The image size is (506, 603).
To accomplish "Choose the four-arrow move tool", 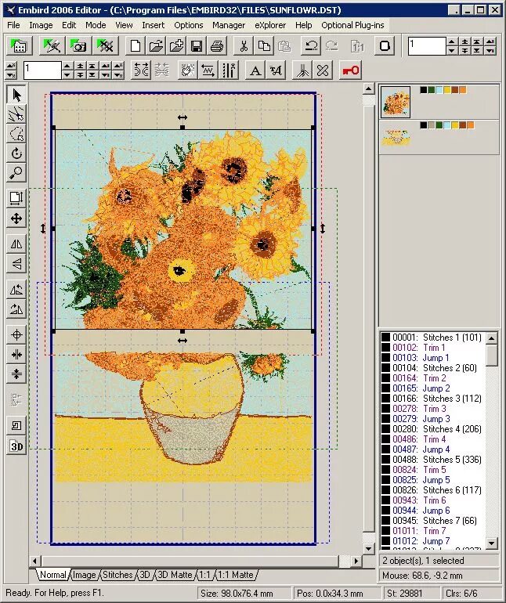I will pyautogui.click(x=16, y=218).
